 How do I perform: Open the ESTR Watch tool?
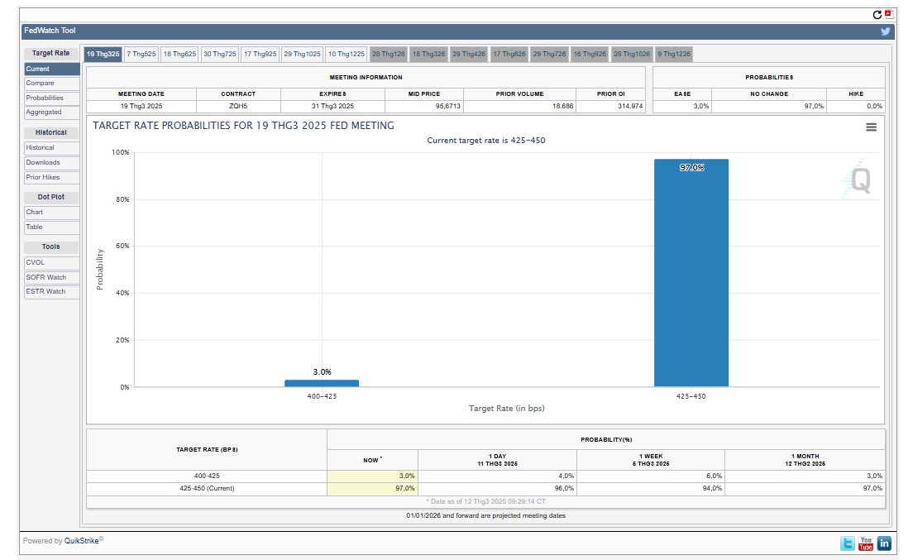52,292
